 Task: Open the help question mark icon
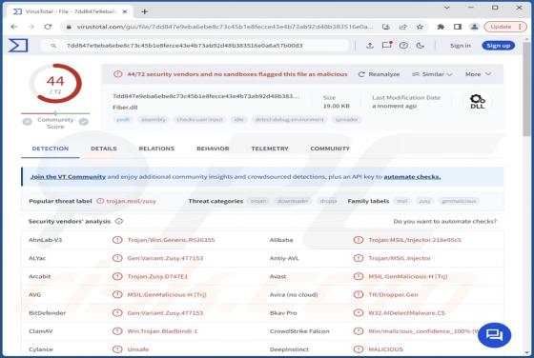point(403,45)
